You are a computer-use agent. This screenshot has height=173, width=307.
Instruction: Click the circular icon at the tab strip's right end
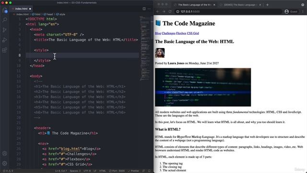point(303,5)
